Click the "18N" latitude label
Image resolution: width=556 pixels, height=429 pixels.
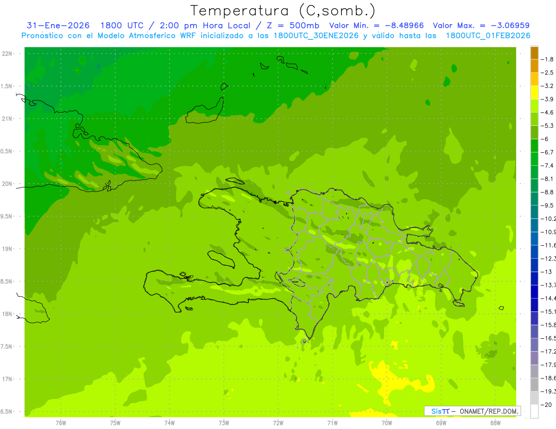click(x=7, y=314)
